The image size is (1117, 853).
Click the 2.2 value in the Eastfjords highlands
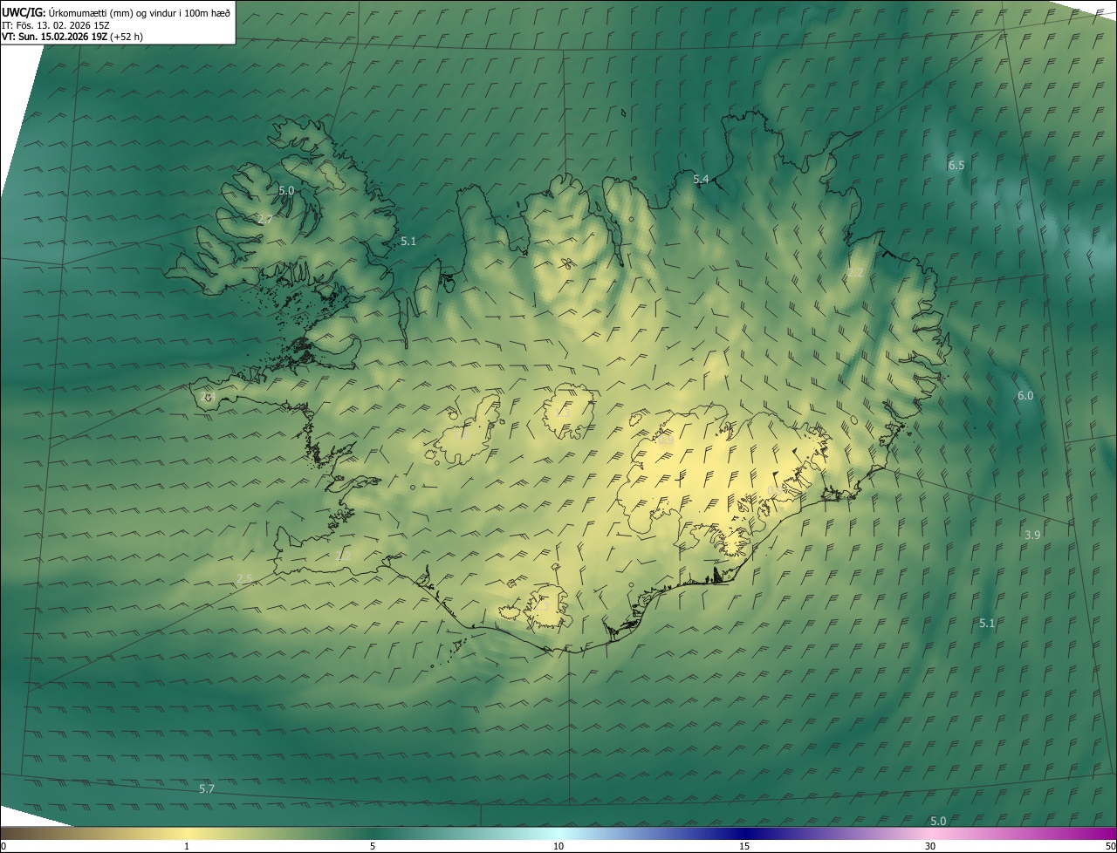point(856,273)
